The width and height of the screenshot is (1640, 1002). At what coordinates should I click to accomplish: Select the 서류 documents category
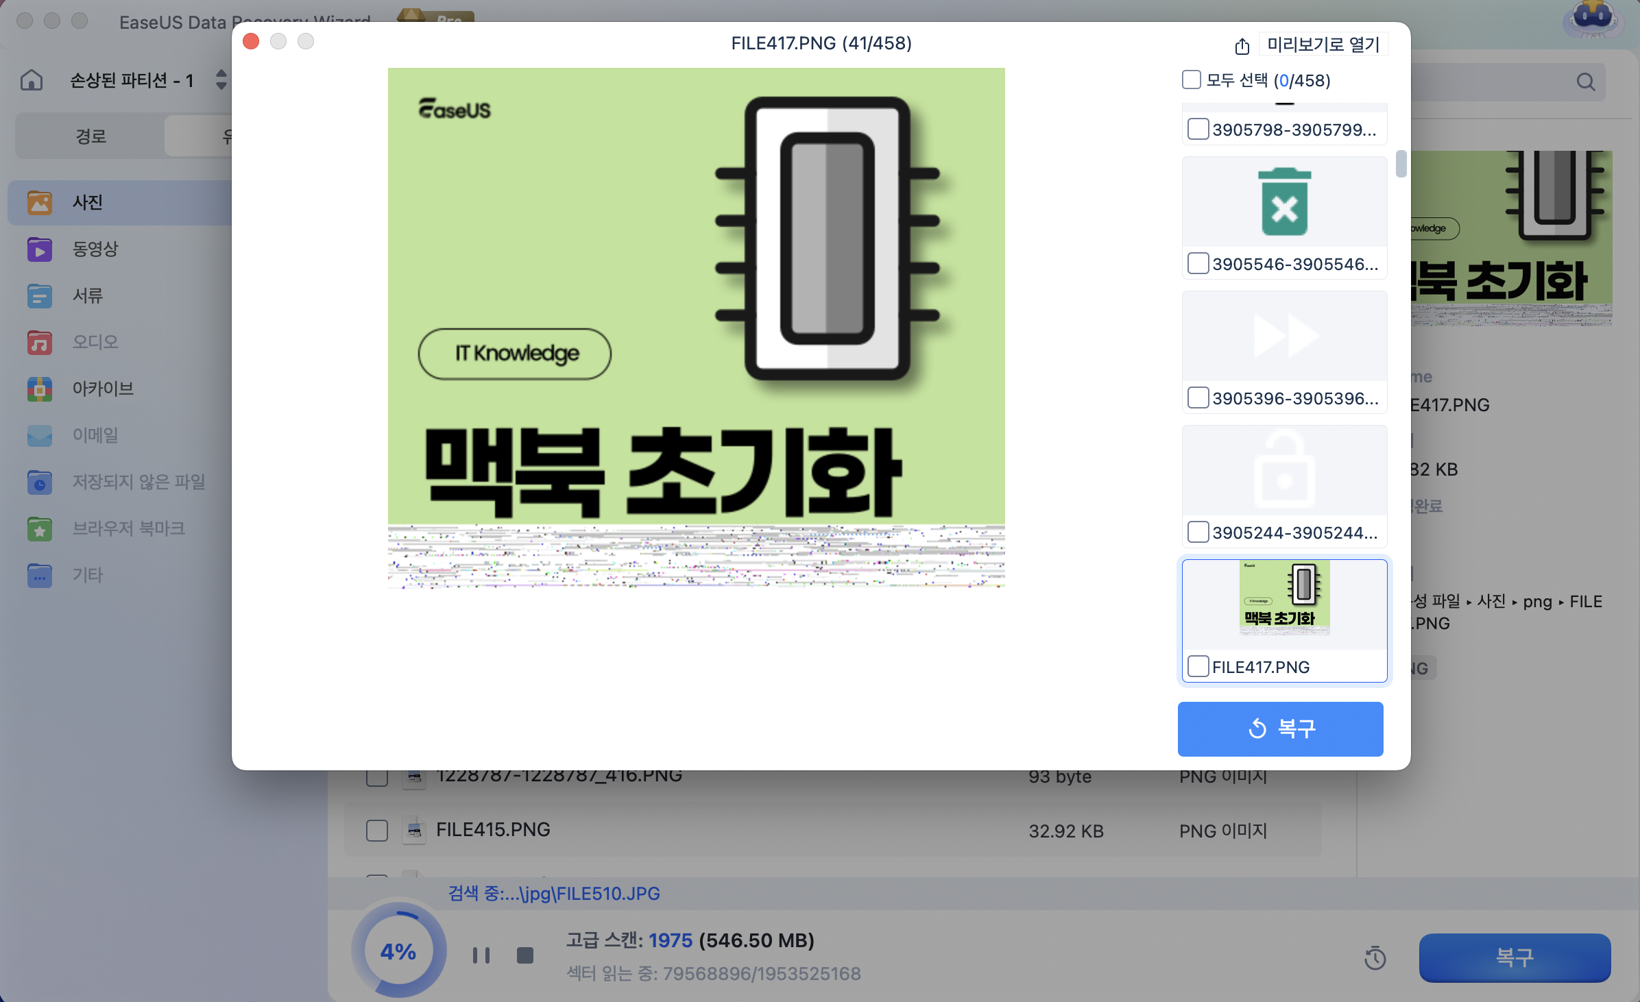[88, 295]
